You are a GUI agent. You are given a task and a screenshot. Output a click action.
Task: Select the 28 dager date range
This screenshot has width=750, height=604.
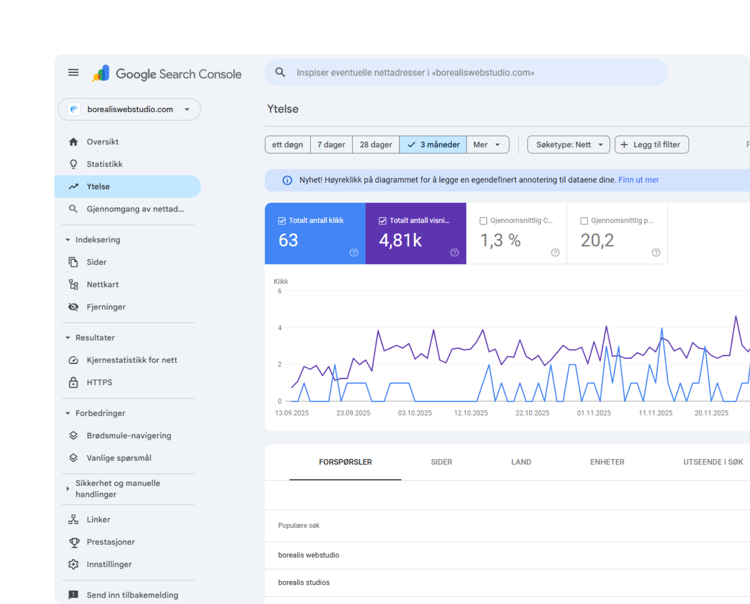click(x=376, y=145)
